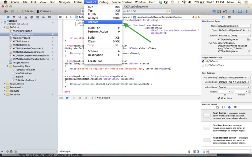Open the Spotlight search icon
252x157 pixels.
[x=239, y=2]
